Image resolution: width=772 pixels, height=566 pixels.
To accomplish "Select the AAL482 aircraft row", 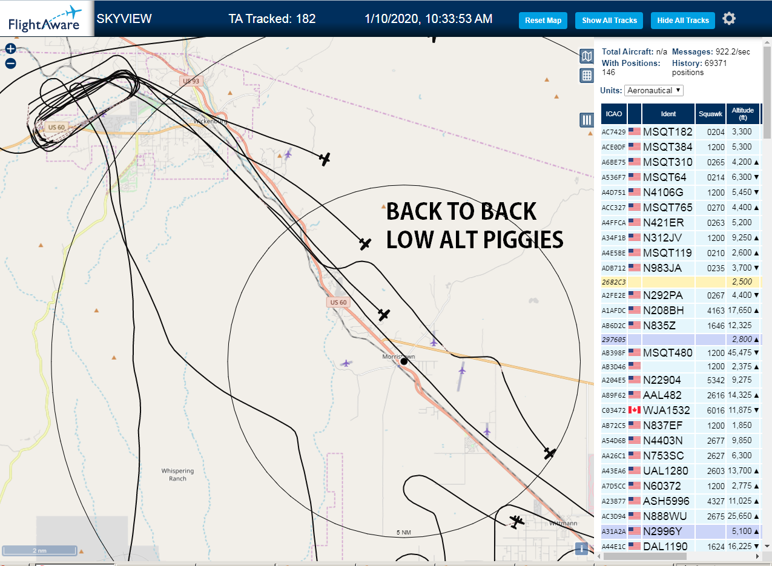I will point(681,395).
